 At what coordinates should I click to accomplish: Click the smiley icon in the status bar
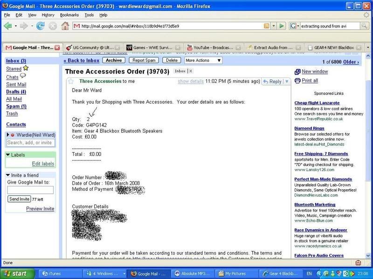(358, 263)
